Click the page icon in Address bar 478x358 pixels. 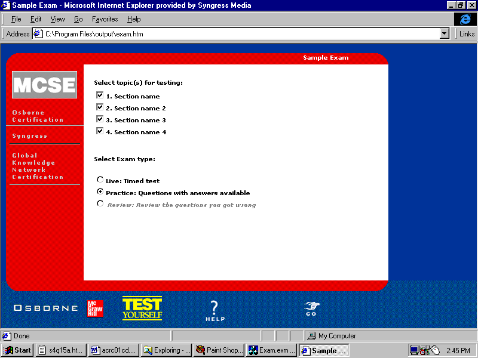click(38, 34)
